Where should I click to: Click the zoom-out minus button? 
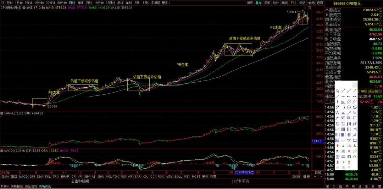[321, 177]
